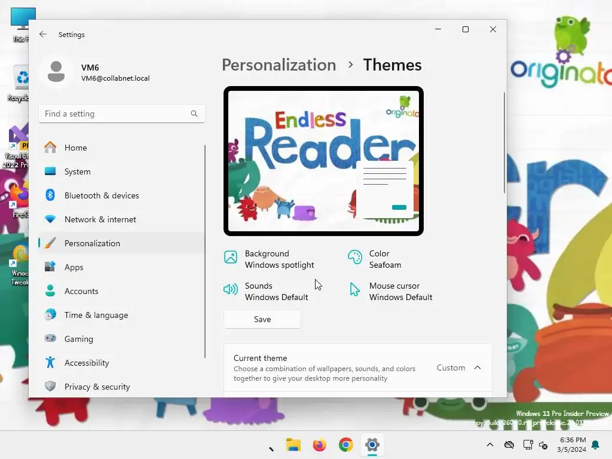Open the Apps settings page
612x459 pixels.
(121, 267)
